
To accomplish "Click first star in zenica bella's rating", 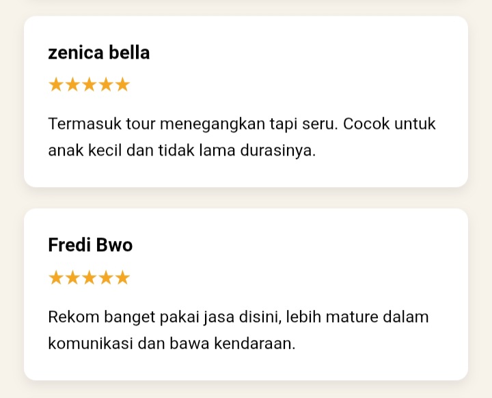I will pyautogui.click(x=56, y=85).
